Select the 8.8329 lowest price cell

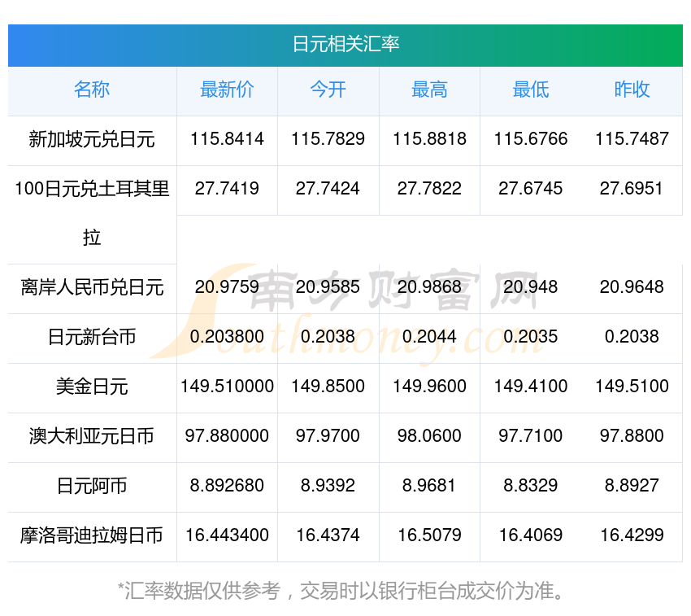click(x=530, y=486)
